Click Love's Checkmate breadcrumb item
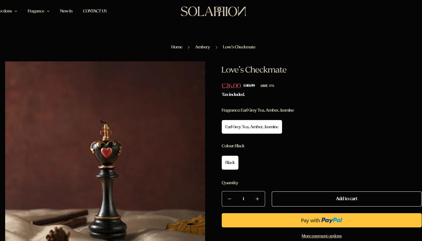Image resolution: width=422 pixels, height=241 pixels. [x=239, y=47]
